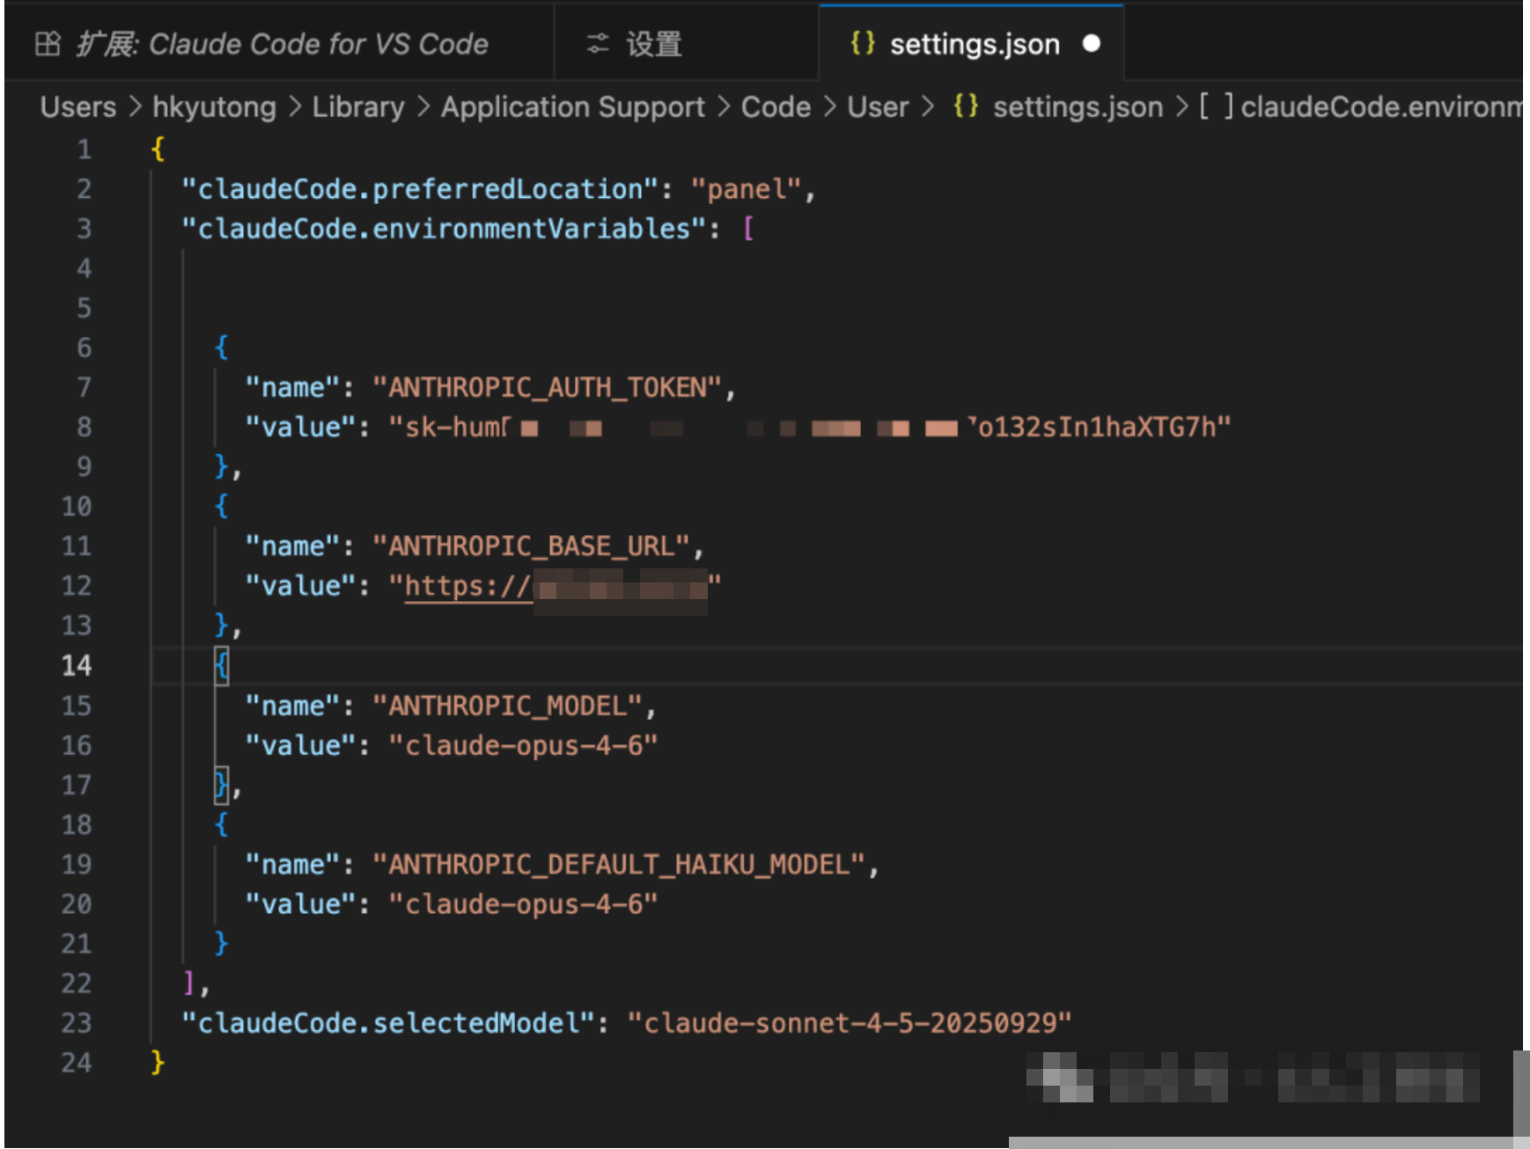Click the highlighted closing brace on line 17

coord(221,785)
